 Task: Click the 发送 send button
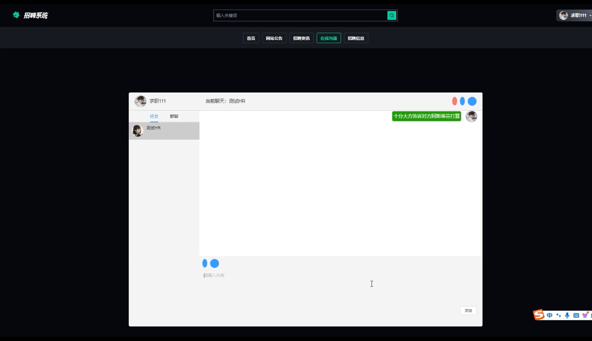tap(468, 311)
